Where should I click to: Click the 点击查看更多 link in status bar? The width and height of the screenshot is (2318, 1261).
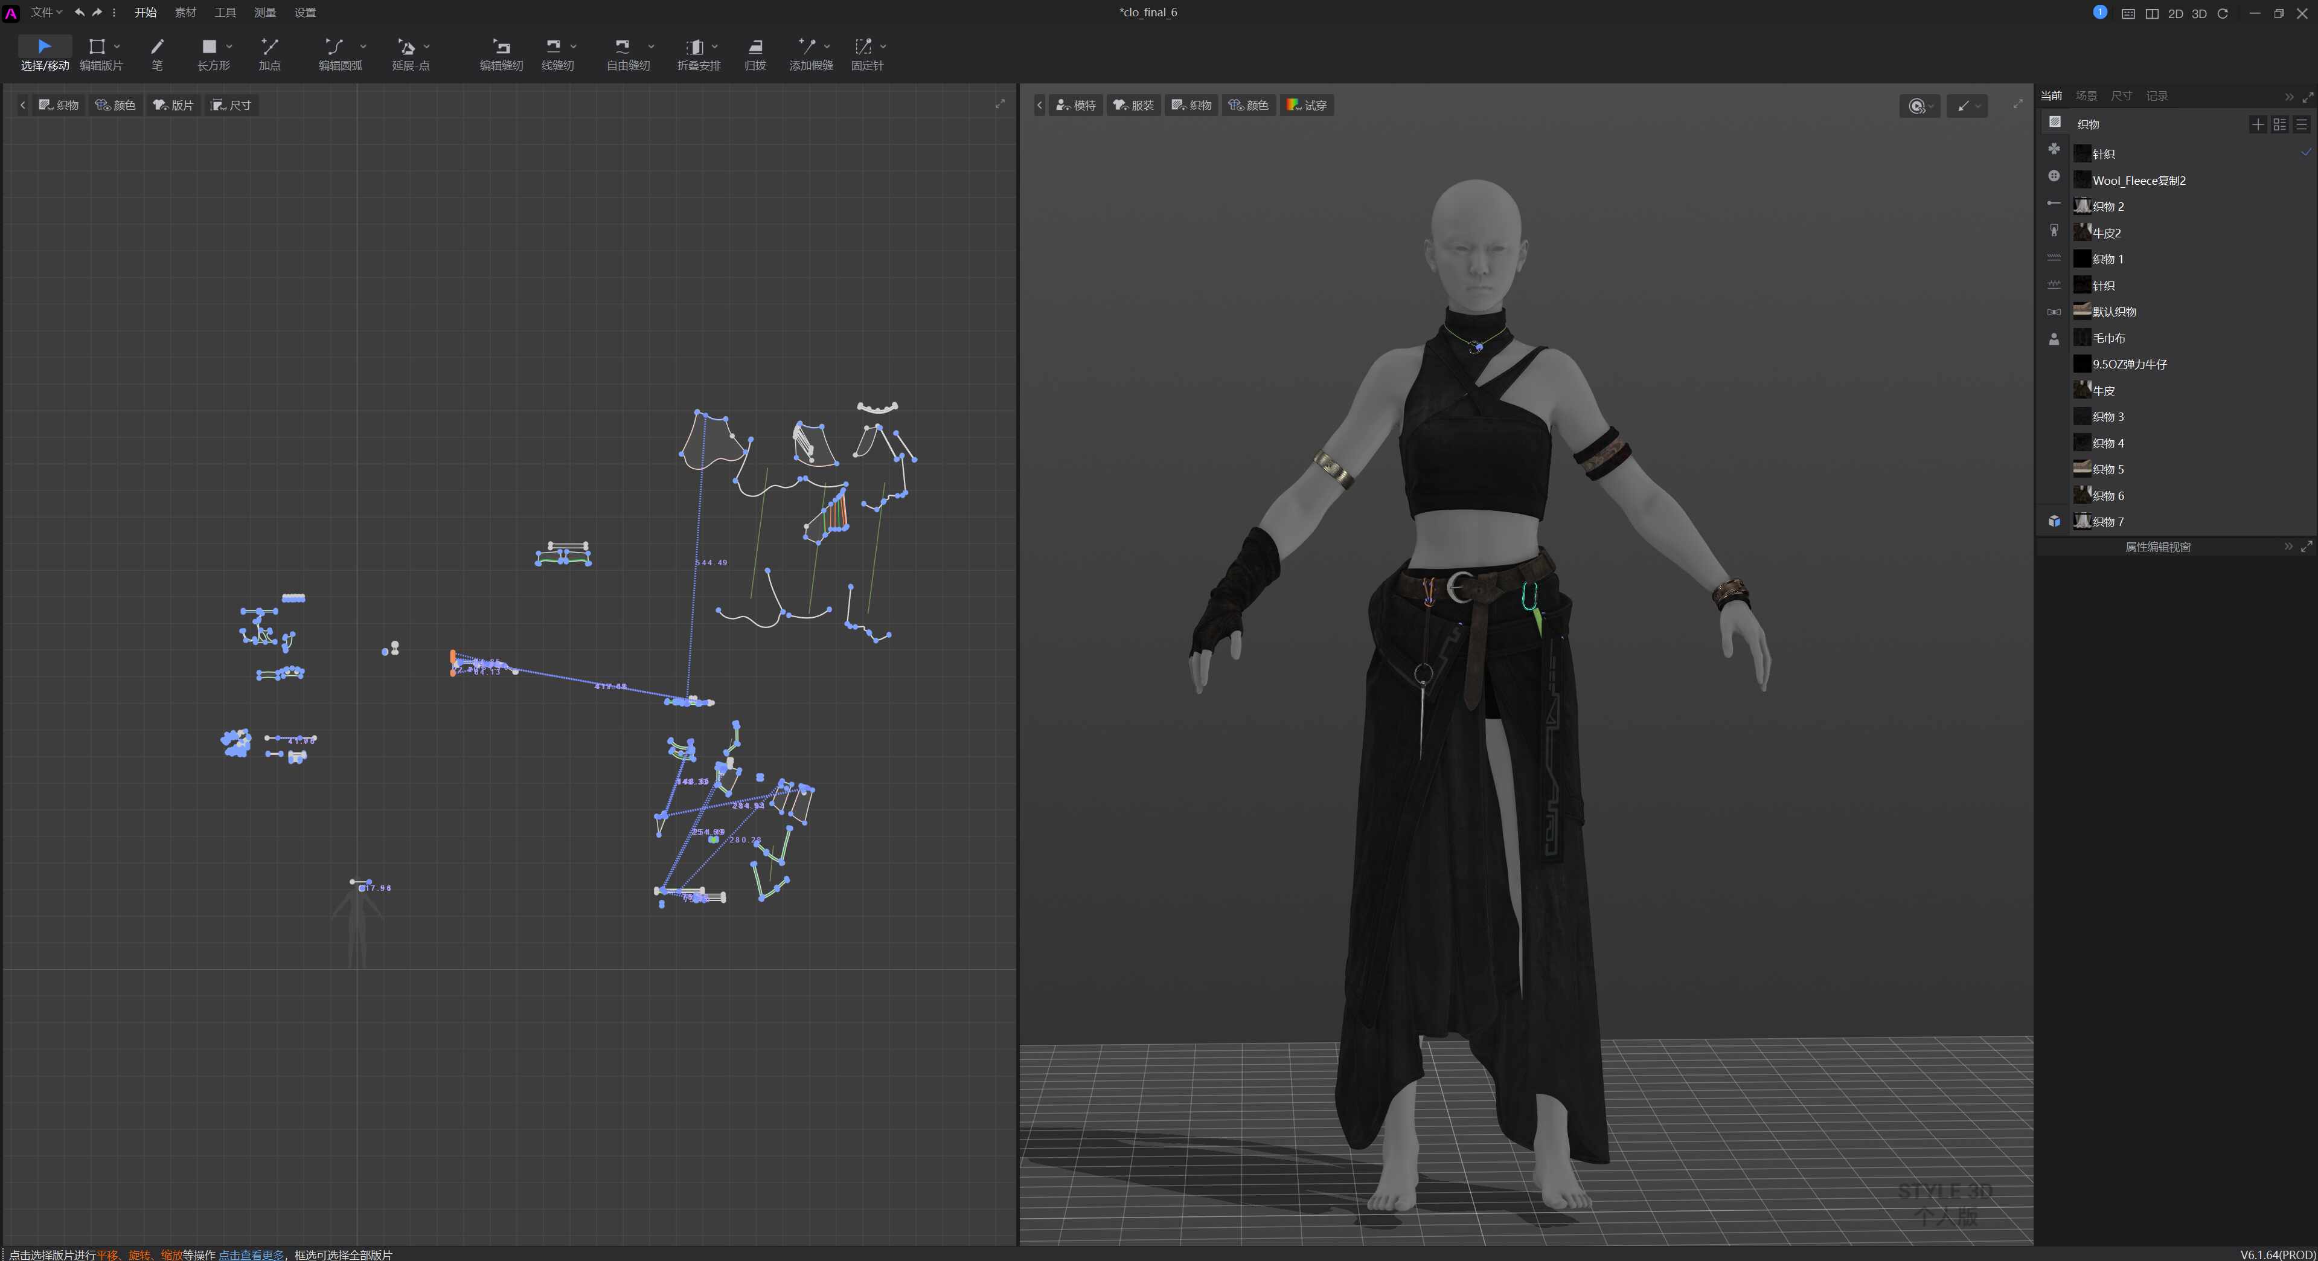[x=251, y=1255]
